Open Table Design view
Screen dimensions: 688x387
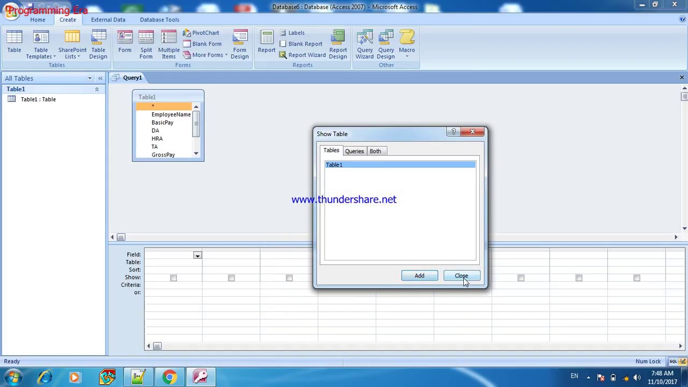tap(98, 44)
